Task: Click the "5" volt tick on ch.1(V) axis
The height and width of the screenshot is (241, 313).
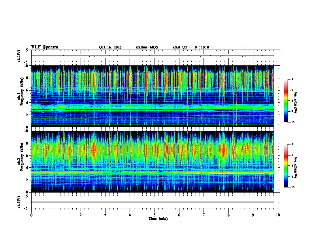Action: 27,50
